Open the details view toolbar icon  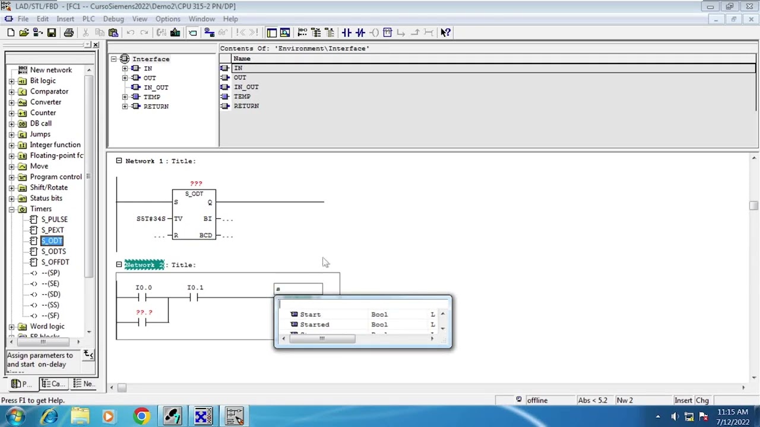(285, 33)
